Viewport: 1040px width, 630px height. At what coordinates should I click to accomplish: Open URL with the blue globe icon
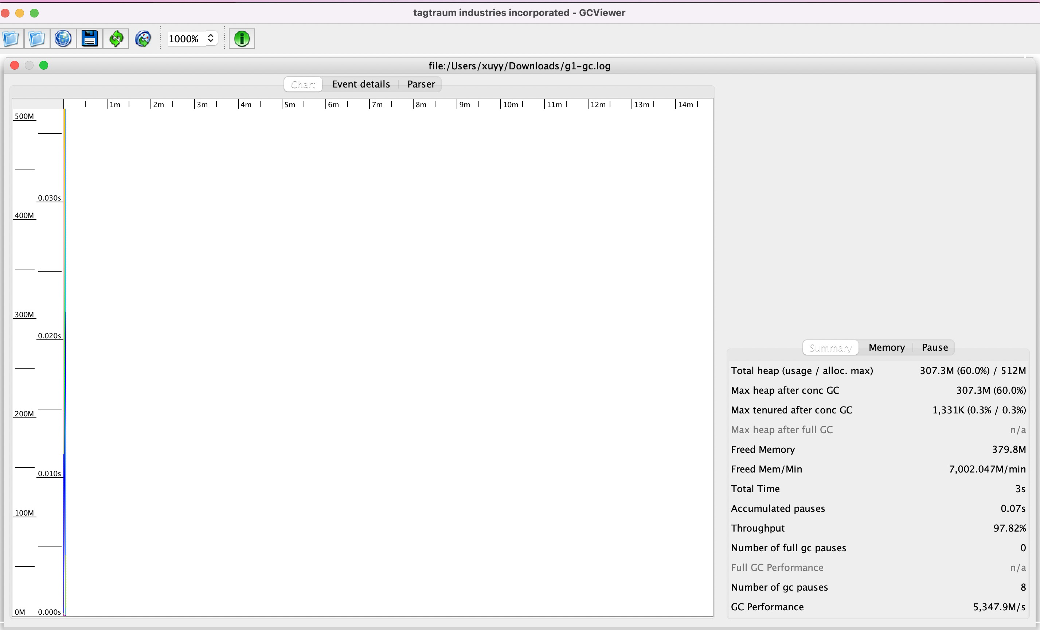point(63,39)
